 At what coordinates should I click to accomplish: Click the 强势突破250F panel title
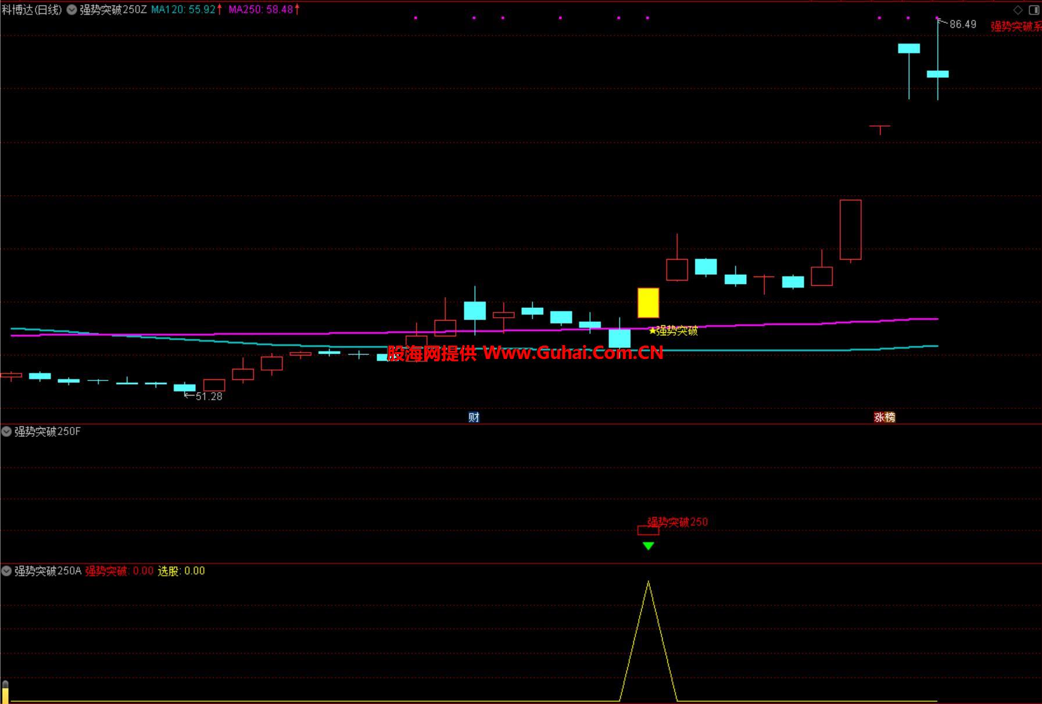[x=48, y=431]
